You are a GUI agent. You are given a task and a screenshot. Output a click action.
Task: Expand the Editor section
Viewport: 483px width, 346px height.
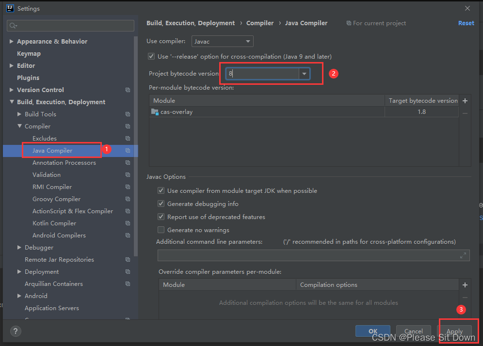pos(12,65)
